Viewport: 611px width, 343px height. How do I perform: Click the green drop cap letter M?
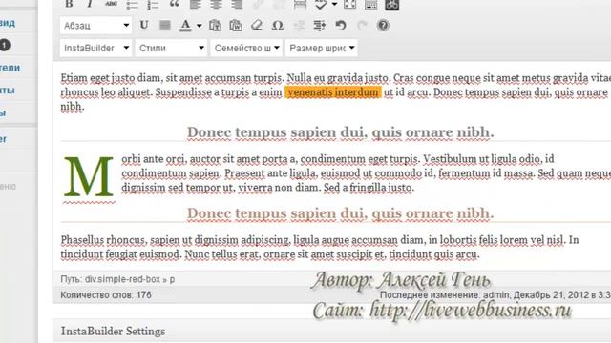[x=89, y=177]
